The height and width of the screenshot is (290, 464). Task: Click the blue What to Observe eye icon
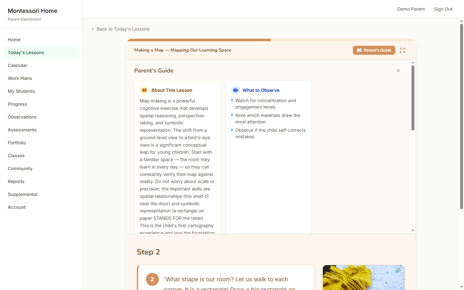[x=236, y=90]
